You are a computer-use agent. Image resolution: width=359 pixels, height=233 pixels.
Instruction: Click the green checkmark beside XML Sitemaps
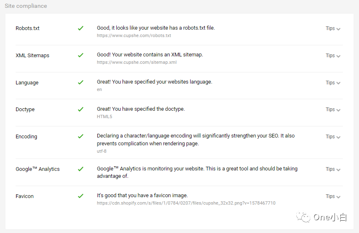[80, 55]
